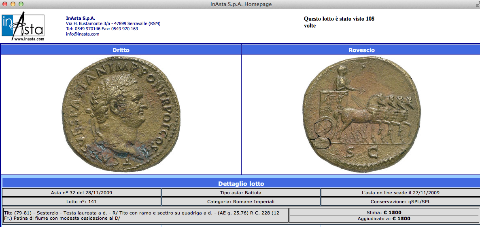480x227 pixels.
Task: Click the Dritto column header
Action: click(x=121, y=50)
